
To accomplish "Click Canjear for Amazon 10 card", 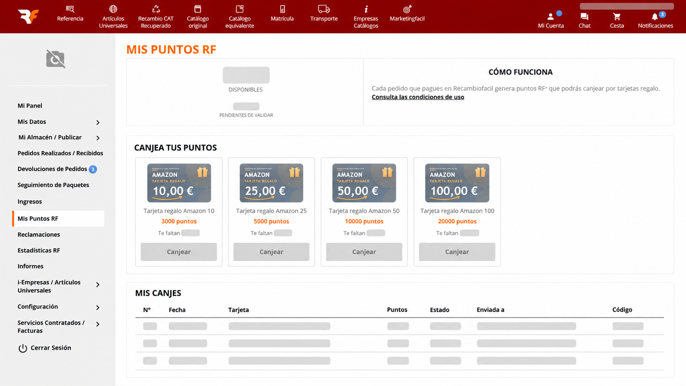I will tap(179, 252).
